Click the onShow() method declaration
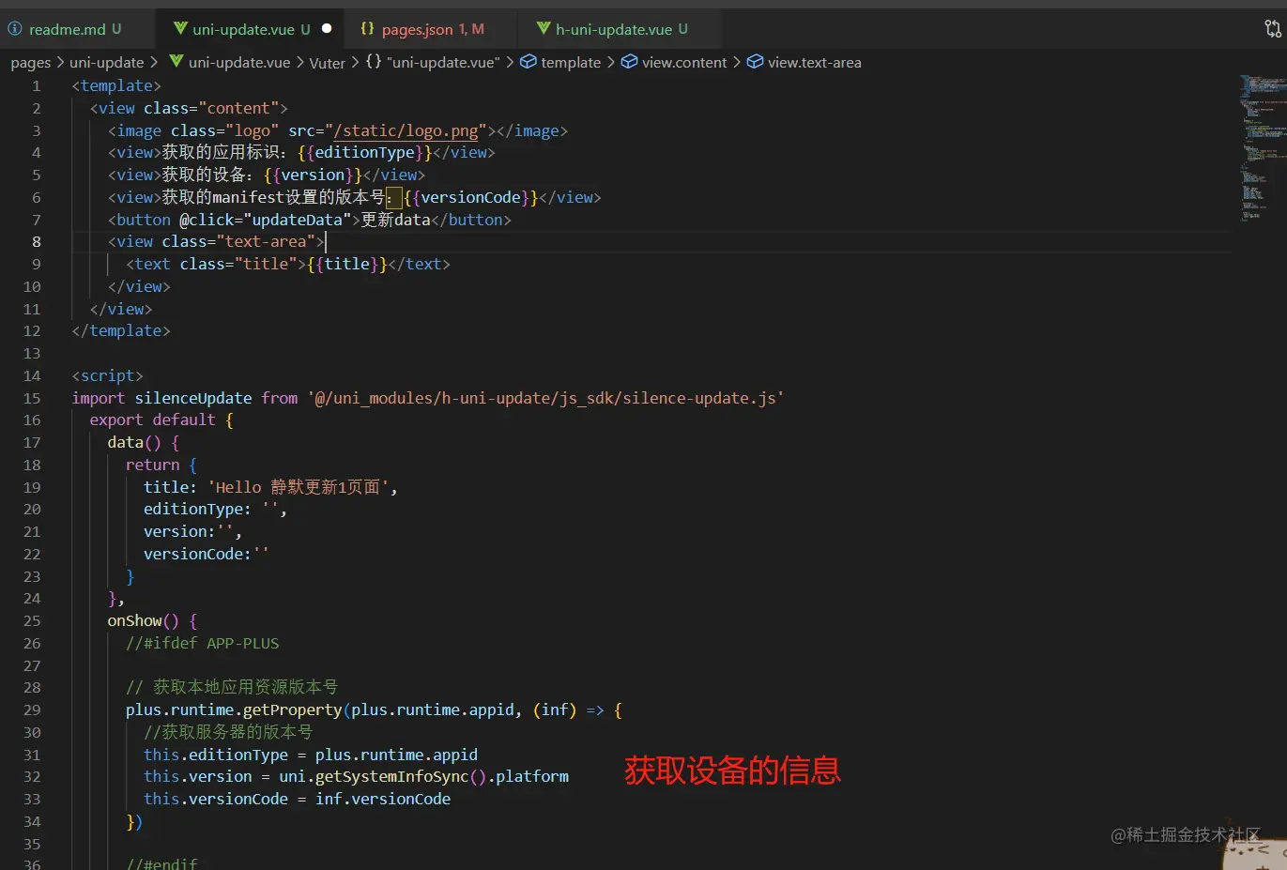The height and width of the screenshot is (870, 1287). [152, 620]
